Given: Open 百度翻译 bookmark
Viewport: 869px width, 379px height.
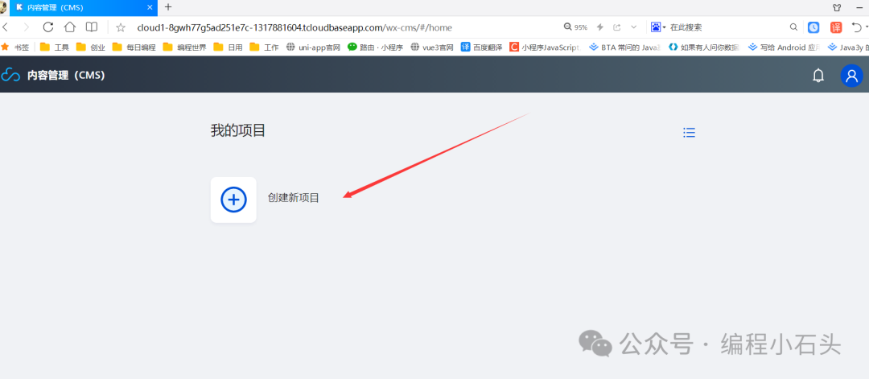Looking at the screenshot, I should (x=482, y=47).
